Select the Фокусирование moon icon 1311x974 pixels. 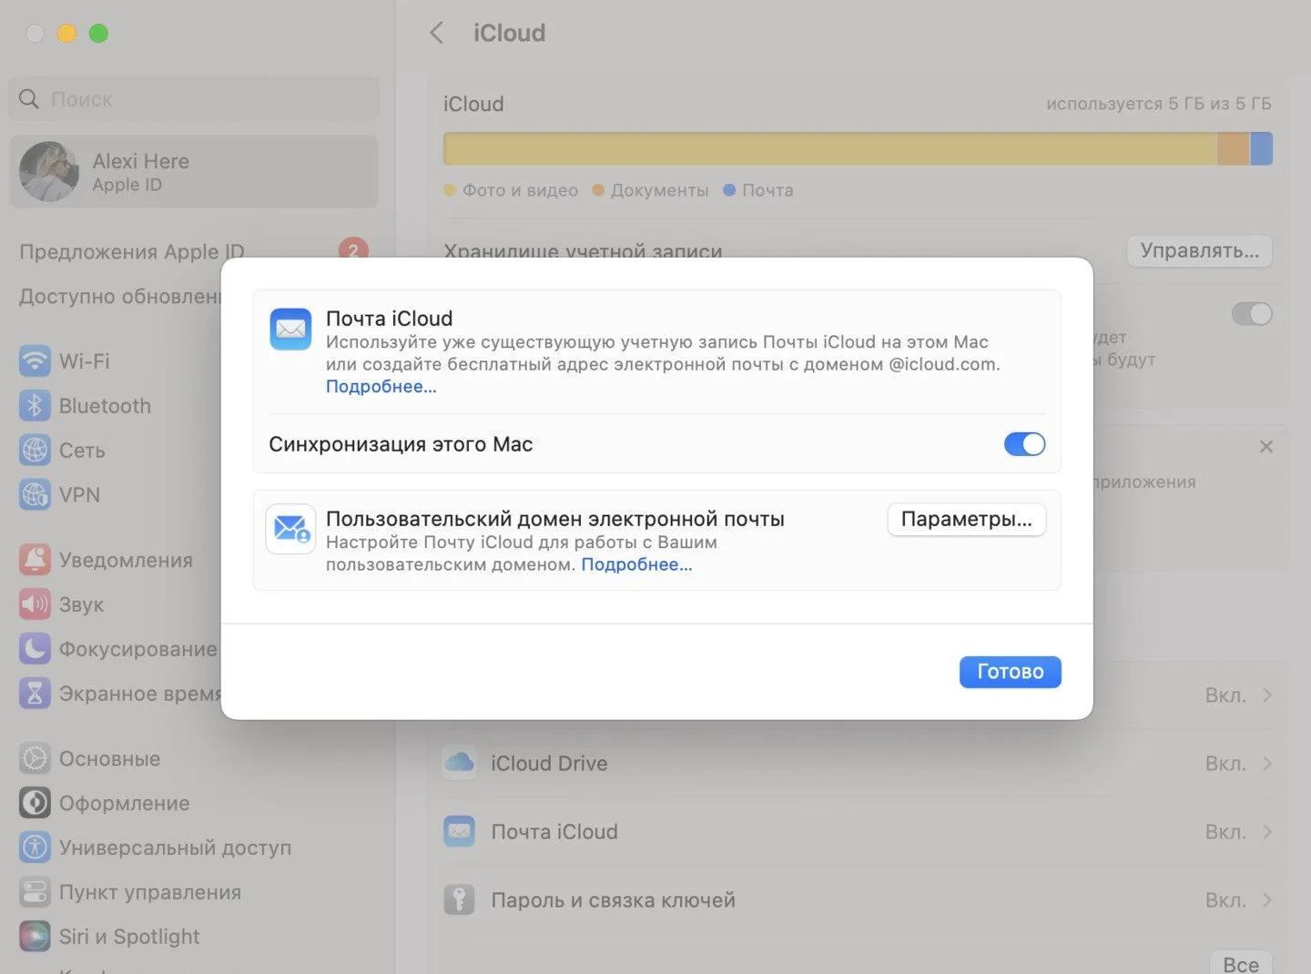(35, 649)
